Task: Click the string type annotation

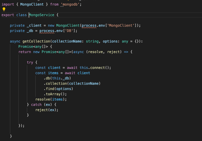Action: click(x=92, y=41)
